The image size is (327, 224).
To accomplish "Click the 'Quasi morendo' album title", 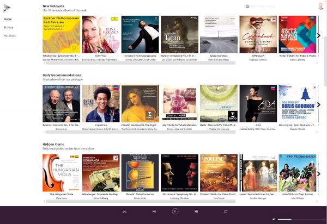I will pyautogui.click(x=219, y=56).
